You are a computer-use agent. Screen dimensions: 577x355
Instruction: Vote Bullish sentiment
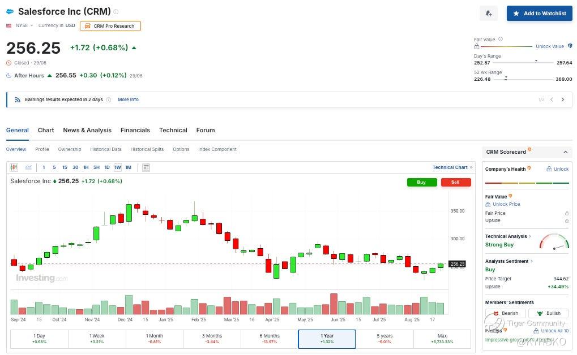549,313
